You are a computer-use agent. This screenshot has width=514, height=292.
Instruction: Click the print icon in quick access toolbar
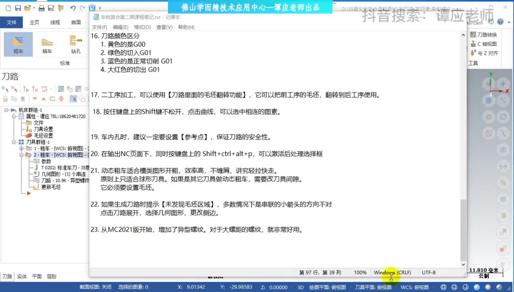tap(41, 8)
